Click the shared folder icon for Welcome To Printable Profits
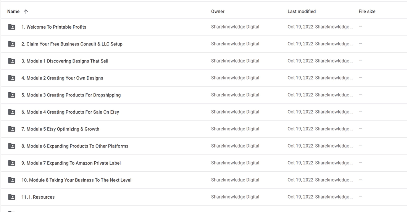The image size is (407, 212). [12, 27]
